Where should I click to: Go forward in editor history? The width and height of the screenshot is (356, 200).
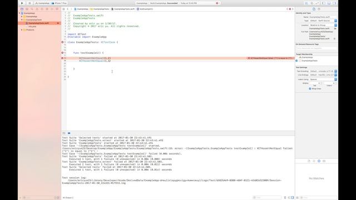71,9
